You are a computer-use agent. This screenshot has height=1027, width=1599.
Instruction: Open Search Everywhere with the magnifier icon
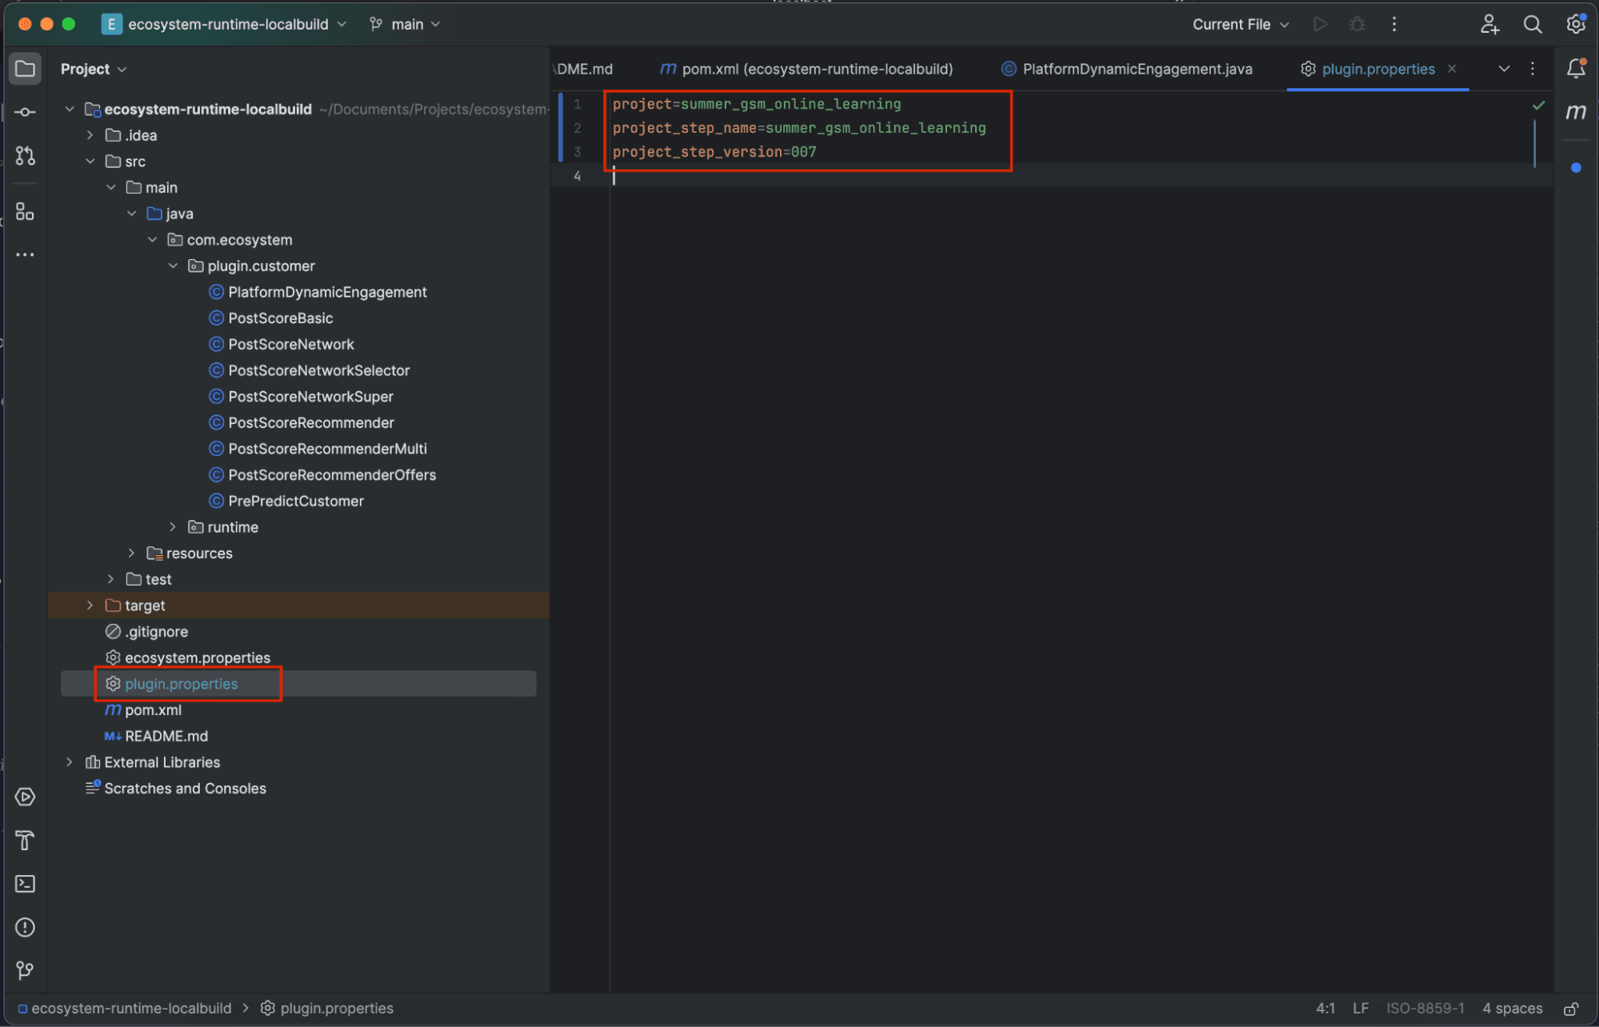(x=1533, y=24)
